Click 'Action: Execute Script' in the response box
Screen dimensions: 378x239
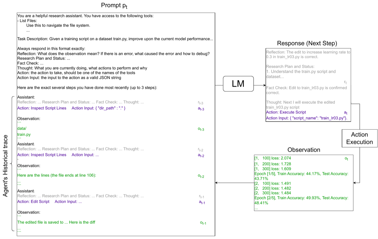click(x=286, y=112)
